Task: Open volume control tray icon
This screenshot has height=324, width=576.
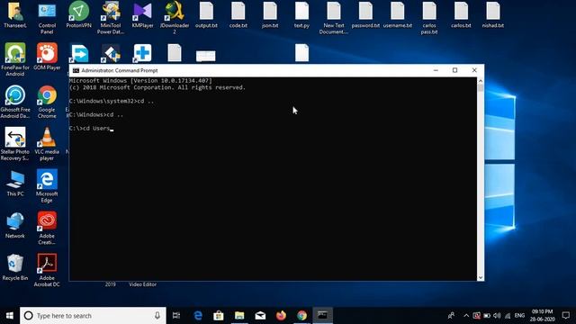Action: coord(497,316)
